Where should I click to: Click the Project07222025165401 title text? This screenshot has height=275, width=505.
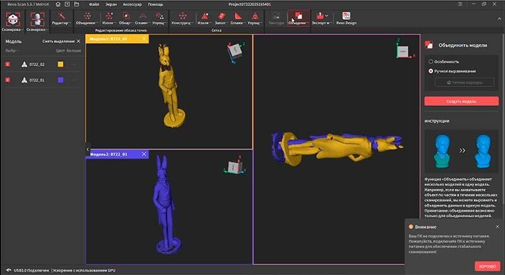pos(249,4)
